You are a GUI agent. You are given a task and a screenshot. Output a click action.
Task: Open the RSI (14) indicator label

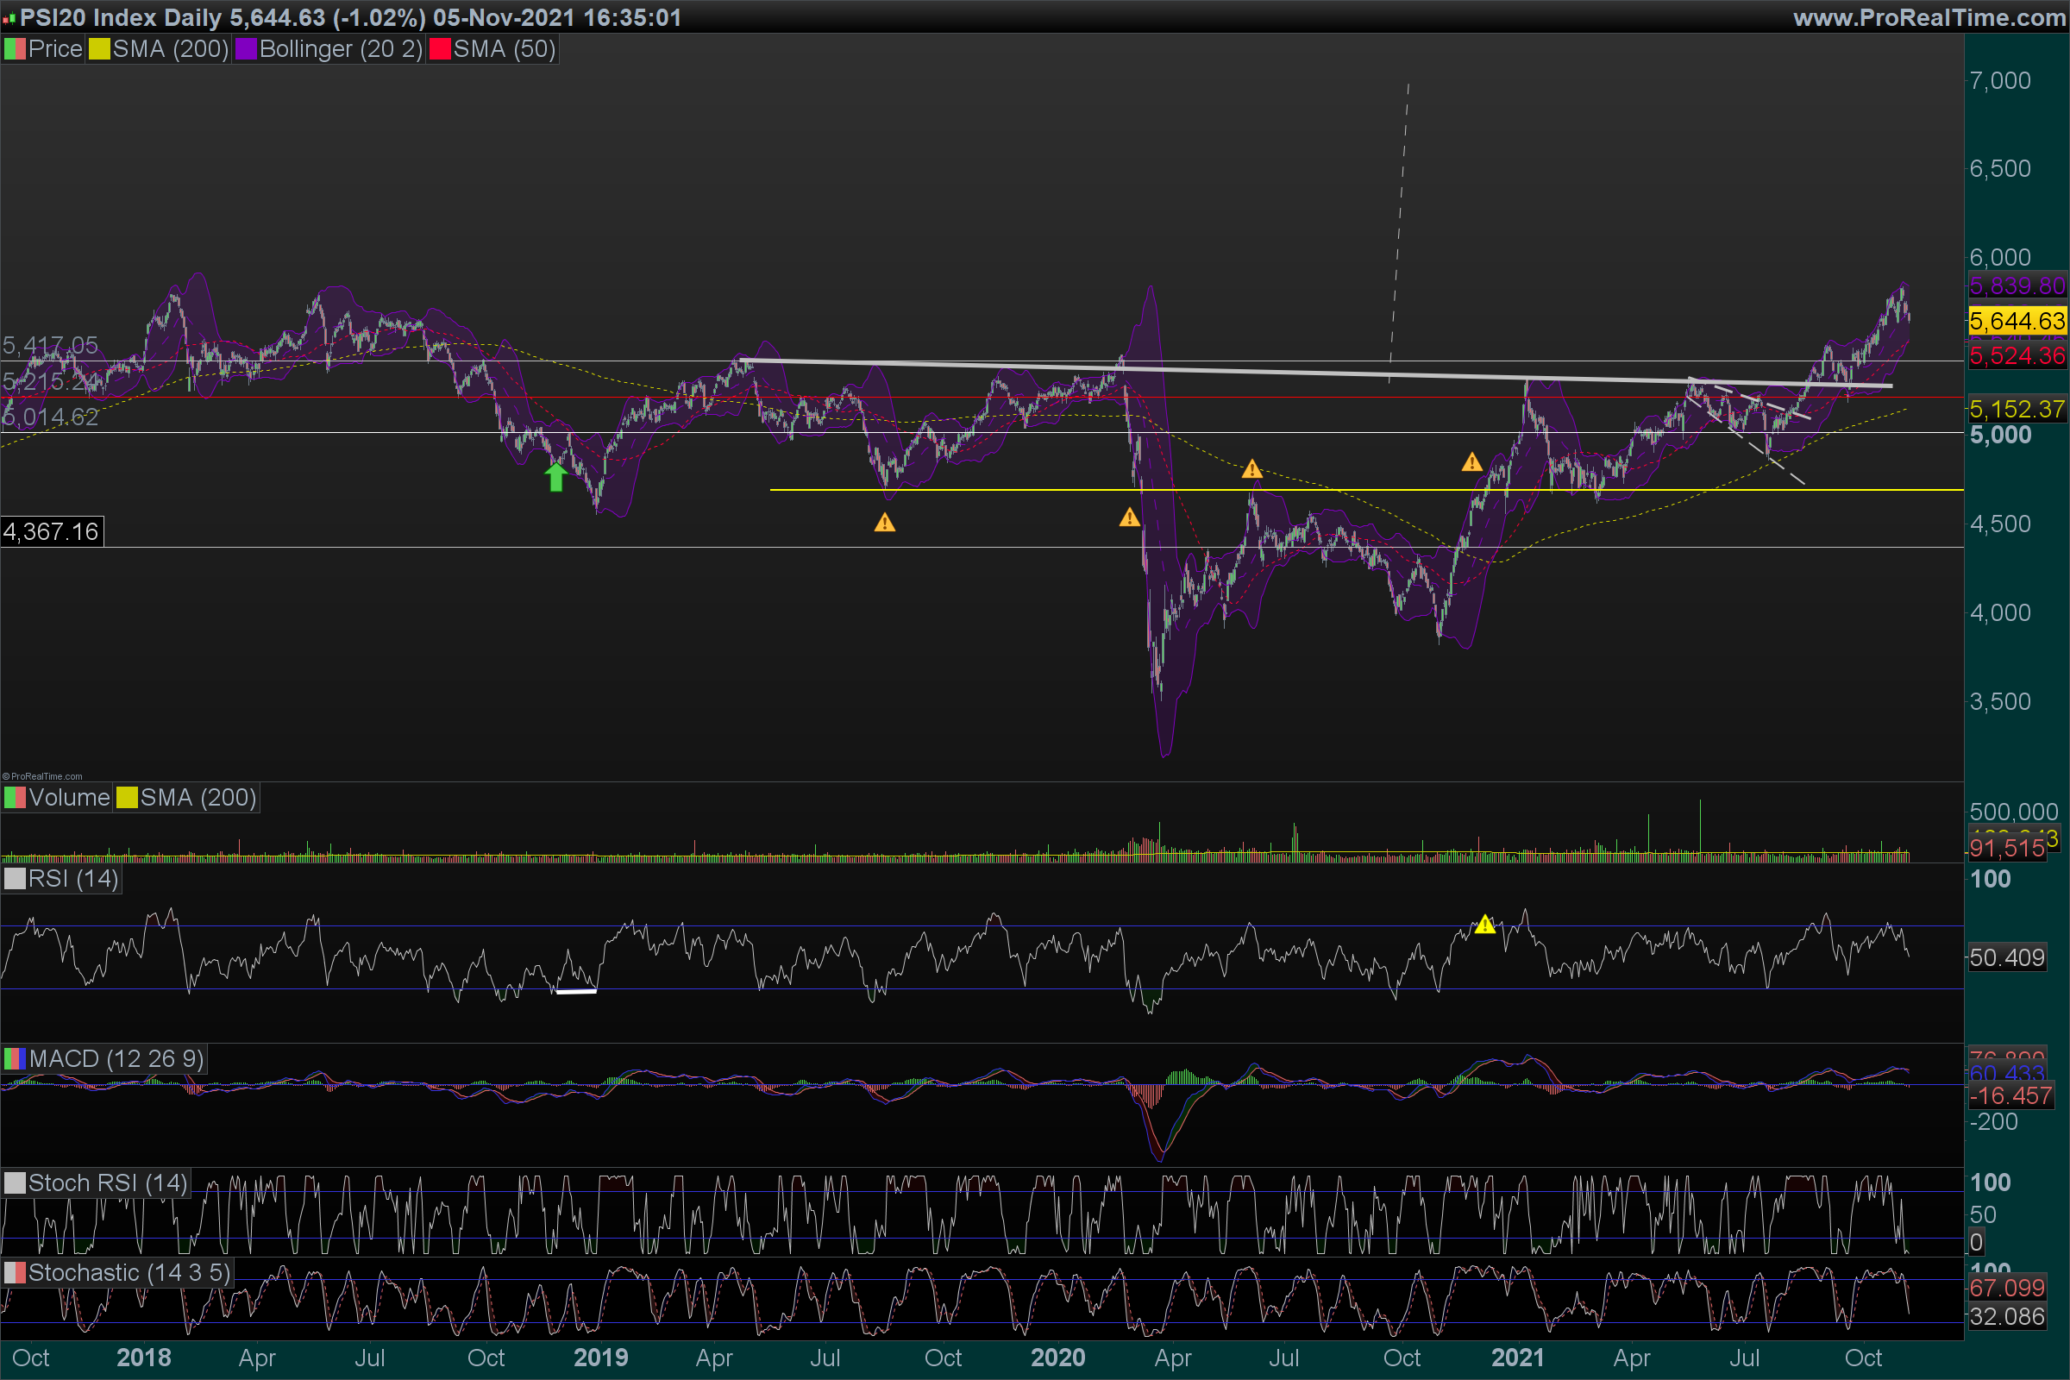[x=72, y=878]
